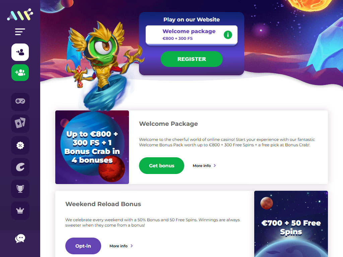Viewport: 343px width, 257px height.
Task: Click the green welcome package info icon
Action: coord(228,35)
